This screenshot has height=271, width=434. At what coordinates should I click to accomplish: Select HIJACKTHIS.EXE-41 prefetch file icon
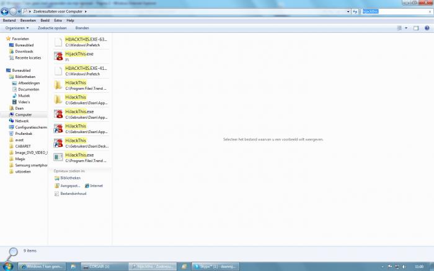(58, 71)
